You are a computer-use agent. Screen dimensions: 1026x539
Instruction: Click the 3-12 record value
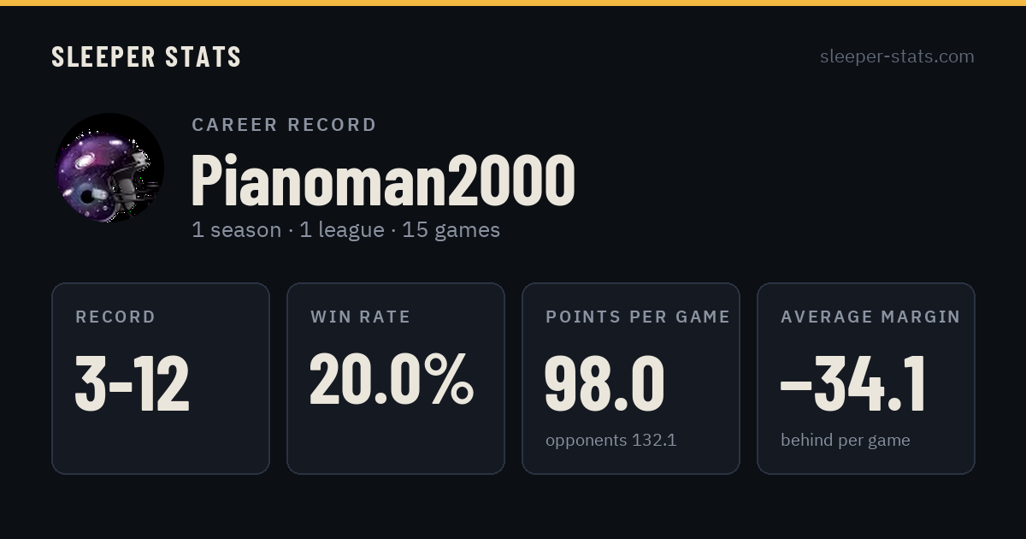[x=133, y=384]
